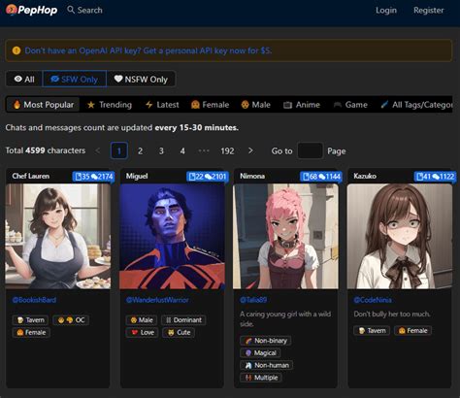This screenshot has width=460, height=398.
Task: Select the Most Popular tab
Action: pos(43,105)
